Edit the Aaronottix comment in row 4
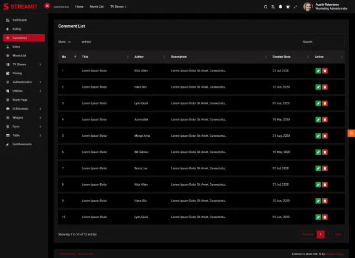 coord(318,119)
